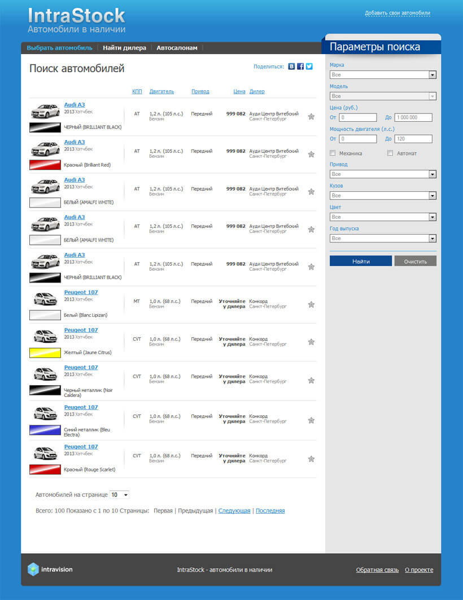Sort the list by Дилер column
The image size is (463, 600).
click(x=257, y=91)
